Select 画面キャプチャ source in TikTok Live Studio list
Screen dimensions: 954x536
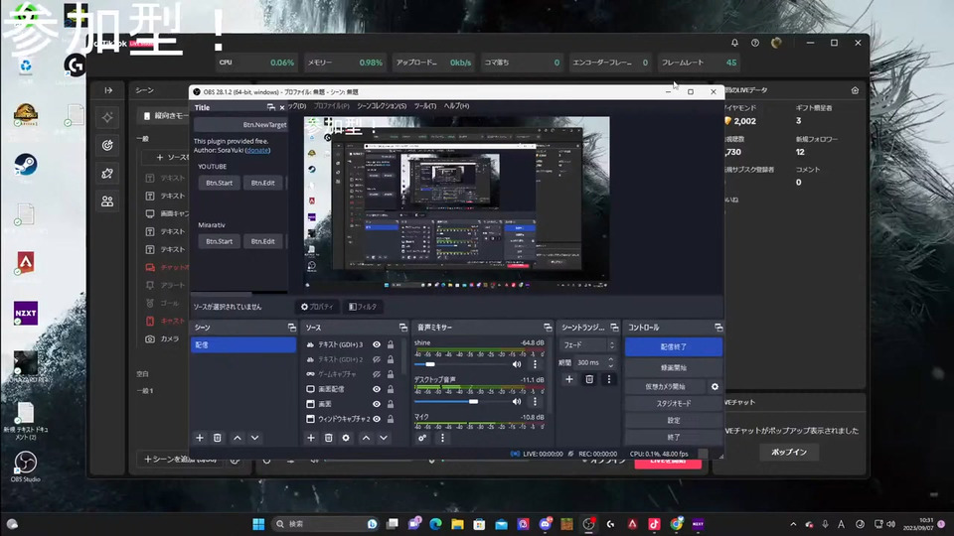click(x=167, y=214)
